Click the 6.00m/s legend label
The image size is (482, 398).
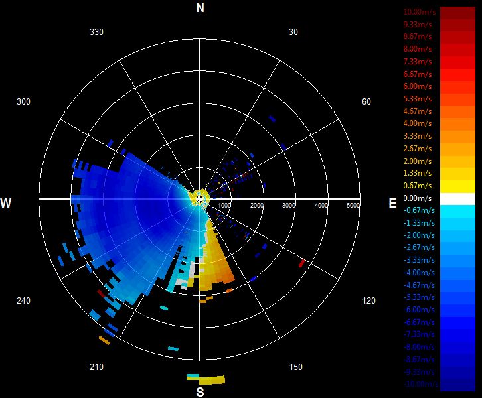tap(418, 86)
